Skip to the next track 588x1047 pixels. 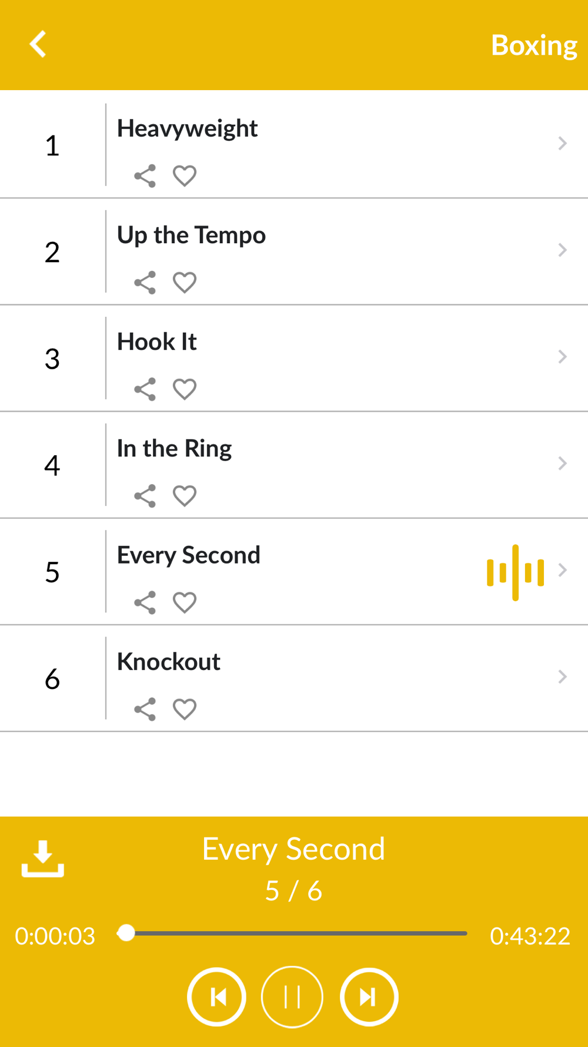[369, 997]
